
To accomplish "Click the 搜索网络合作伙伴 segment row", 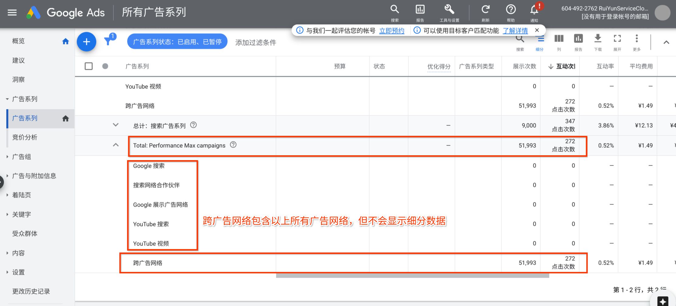I will 156,185.
